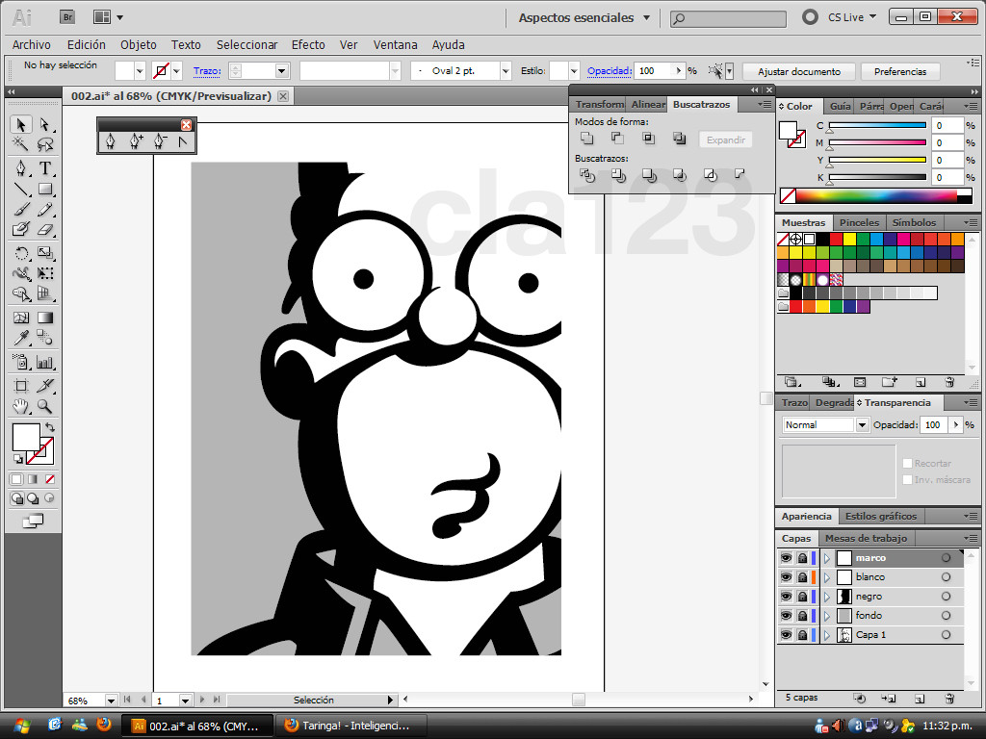Open the Efecto menu
This screenshot has width=986, height=739.
[x=308, y=44]
